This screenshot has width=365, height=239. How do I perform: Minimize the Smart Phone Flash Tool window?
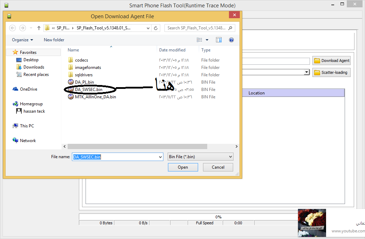click(x=333, y=5)
